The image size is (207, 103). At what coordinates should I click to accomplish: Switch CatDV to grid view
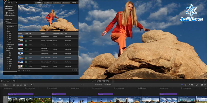[x=23, y=71]
